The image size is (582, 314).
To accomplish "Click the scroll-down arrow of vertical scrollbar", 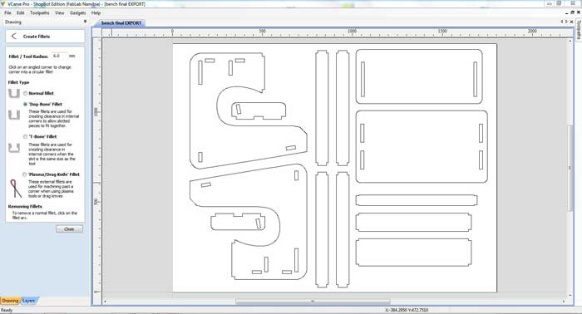I will click(570, 296).
